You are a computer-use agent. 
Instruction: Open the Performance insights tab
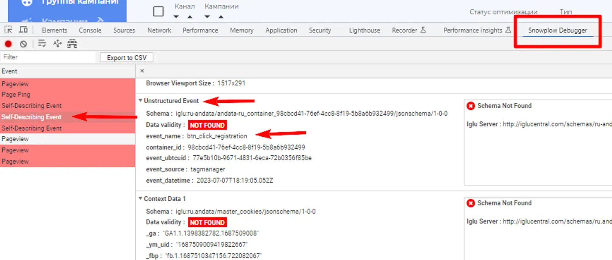[472, 30]
